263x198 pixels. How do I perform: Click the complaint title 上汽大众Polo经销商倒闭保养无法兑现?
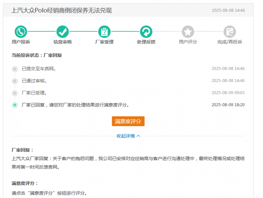(61, 11)
